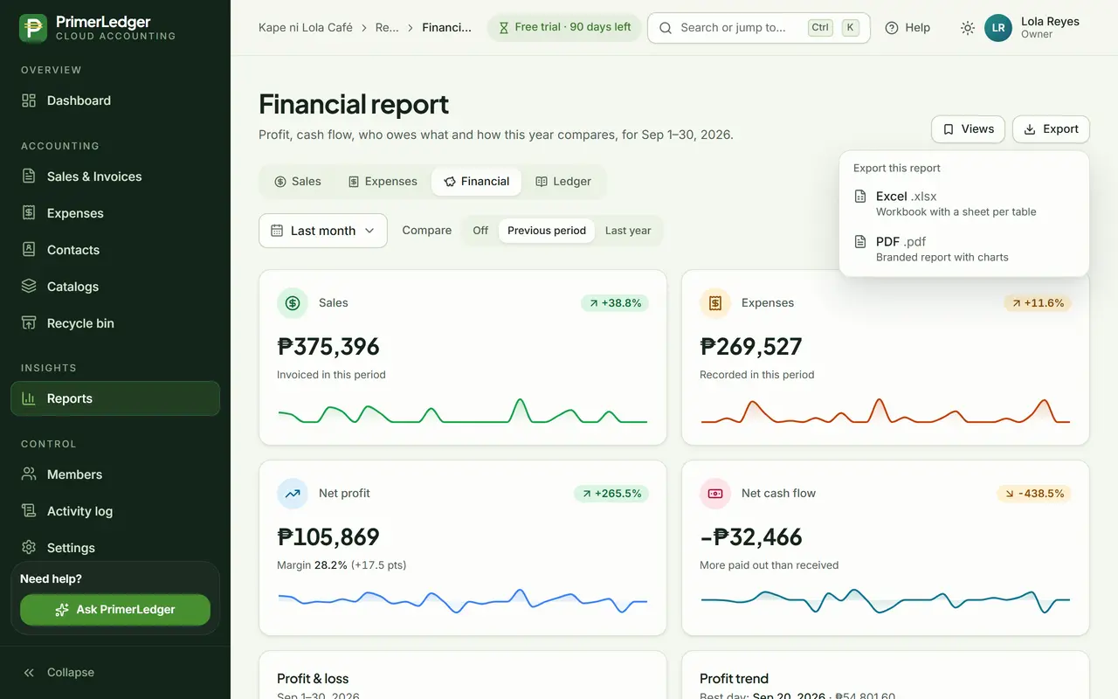Click the Sales dollar circle icon
This screenshot has width=1118, height=699.
pos(293,303)
